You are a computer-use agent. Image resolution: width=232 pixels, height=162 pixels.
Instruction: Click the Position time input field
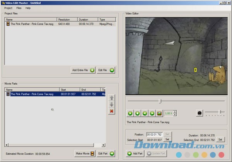pyautogui.click(x=154, y=135)
